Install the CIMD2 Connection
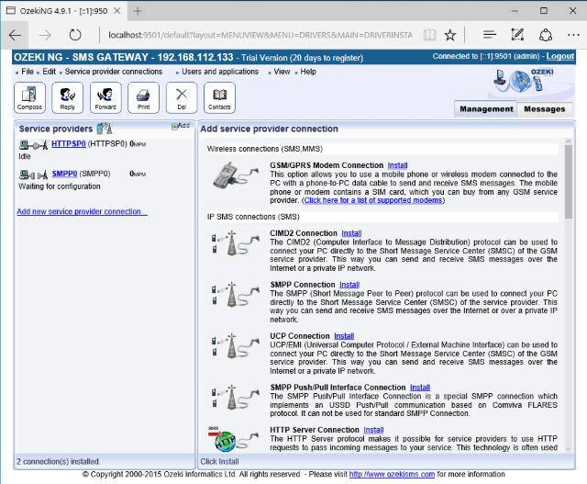Image resolution: width=587 pixels, height=484 pixels. click(351, 233)
